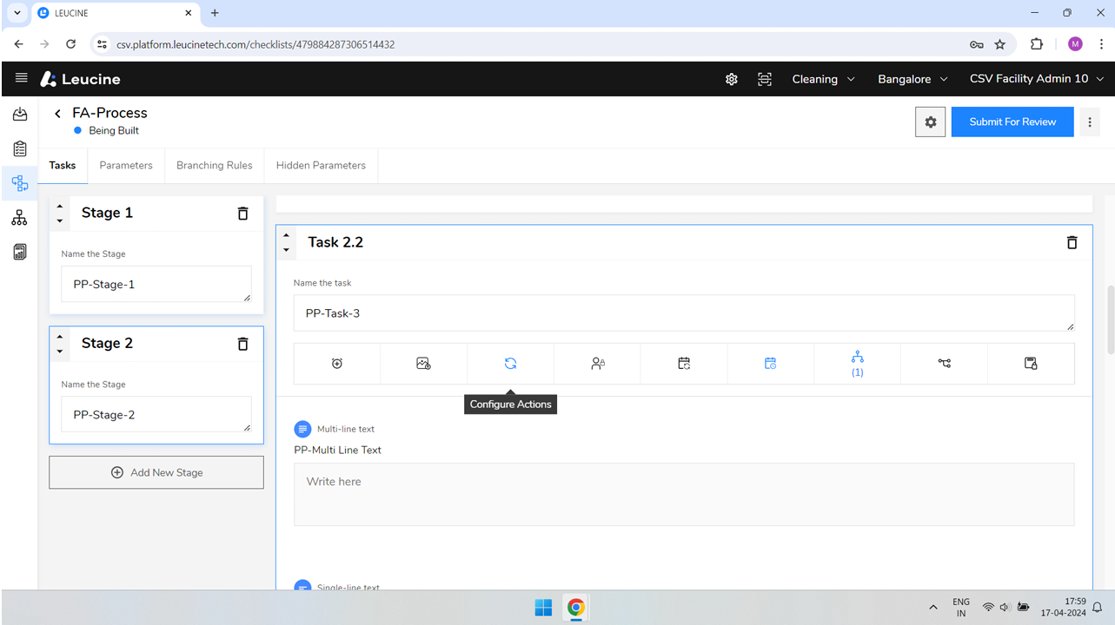Click Submit For Review button
This screenshot has height=625, width=1115.
click(1012, 122)
